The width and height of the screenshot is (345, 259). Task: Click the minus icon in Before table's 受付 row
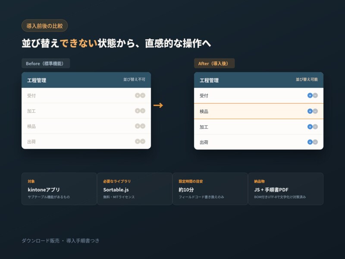click(x=143, y=95)
